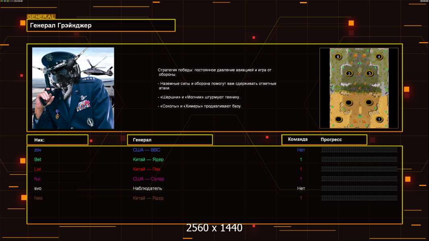Click the 'Прогресс' column header
Screen dimensions: 429x241
click(x=331, y=139)
